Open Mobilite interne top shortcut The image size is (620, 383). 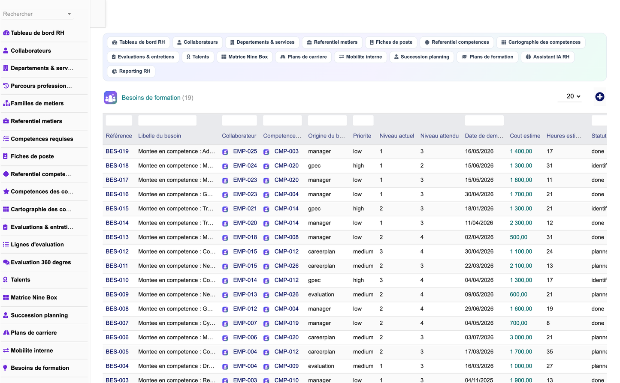pos(360,57)
